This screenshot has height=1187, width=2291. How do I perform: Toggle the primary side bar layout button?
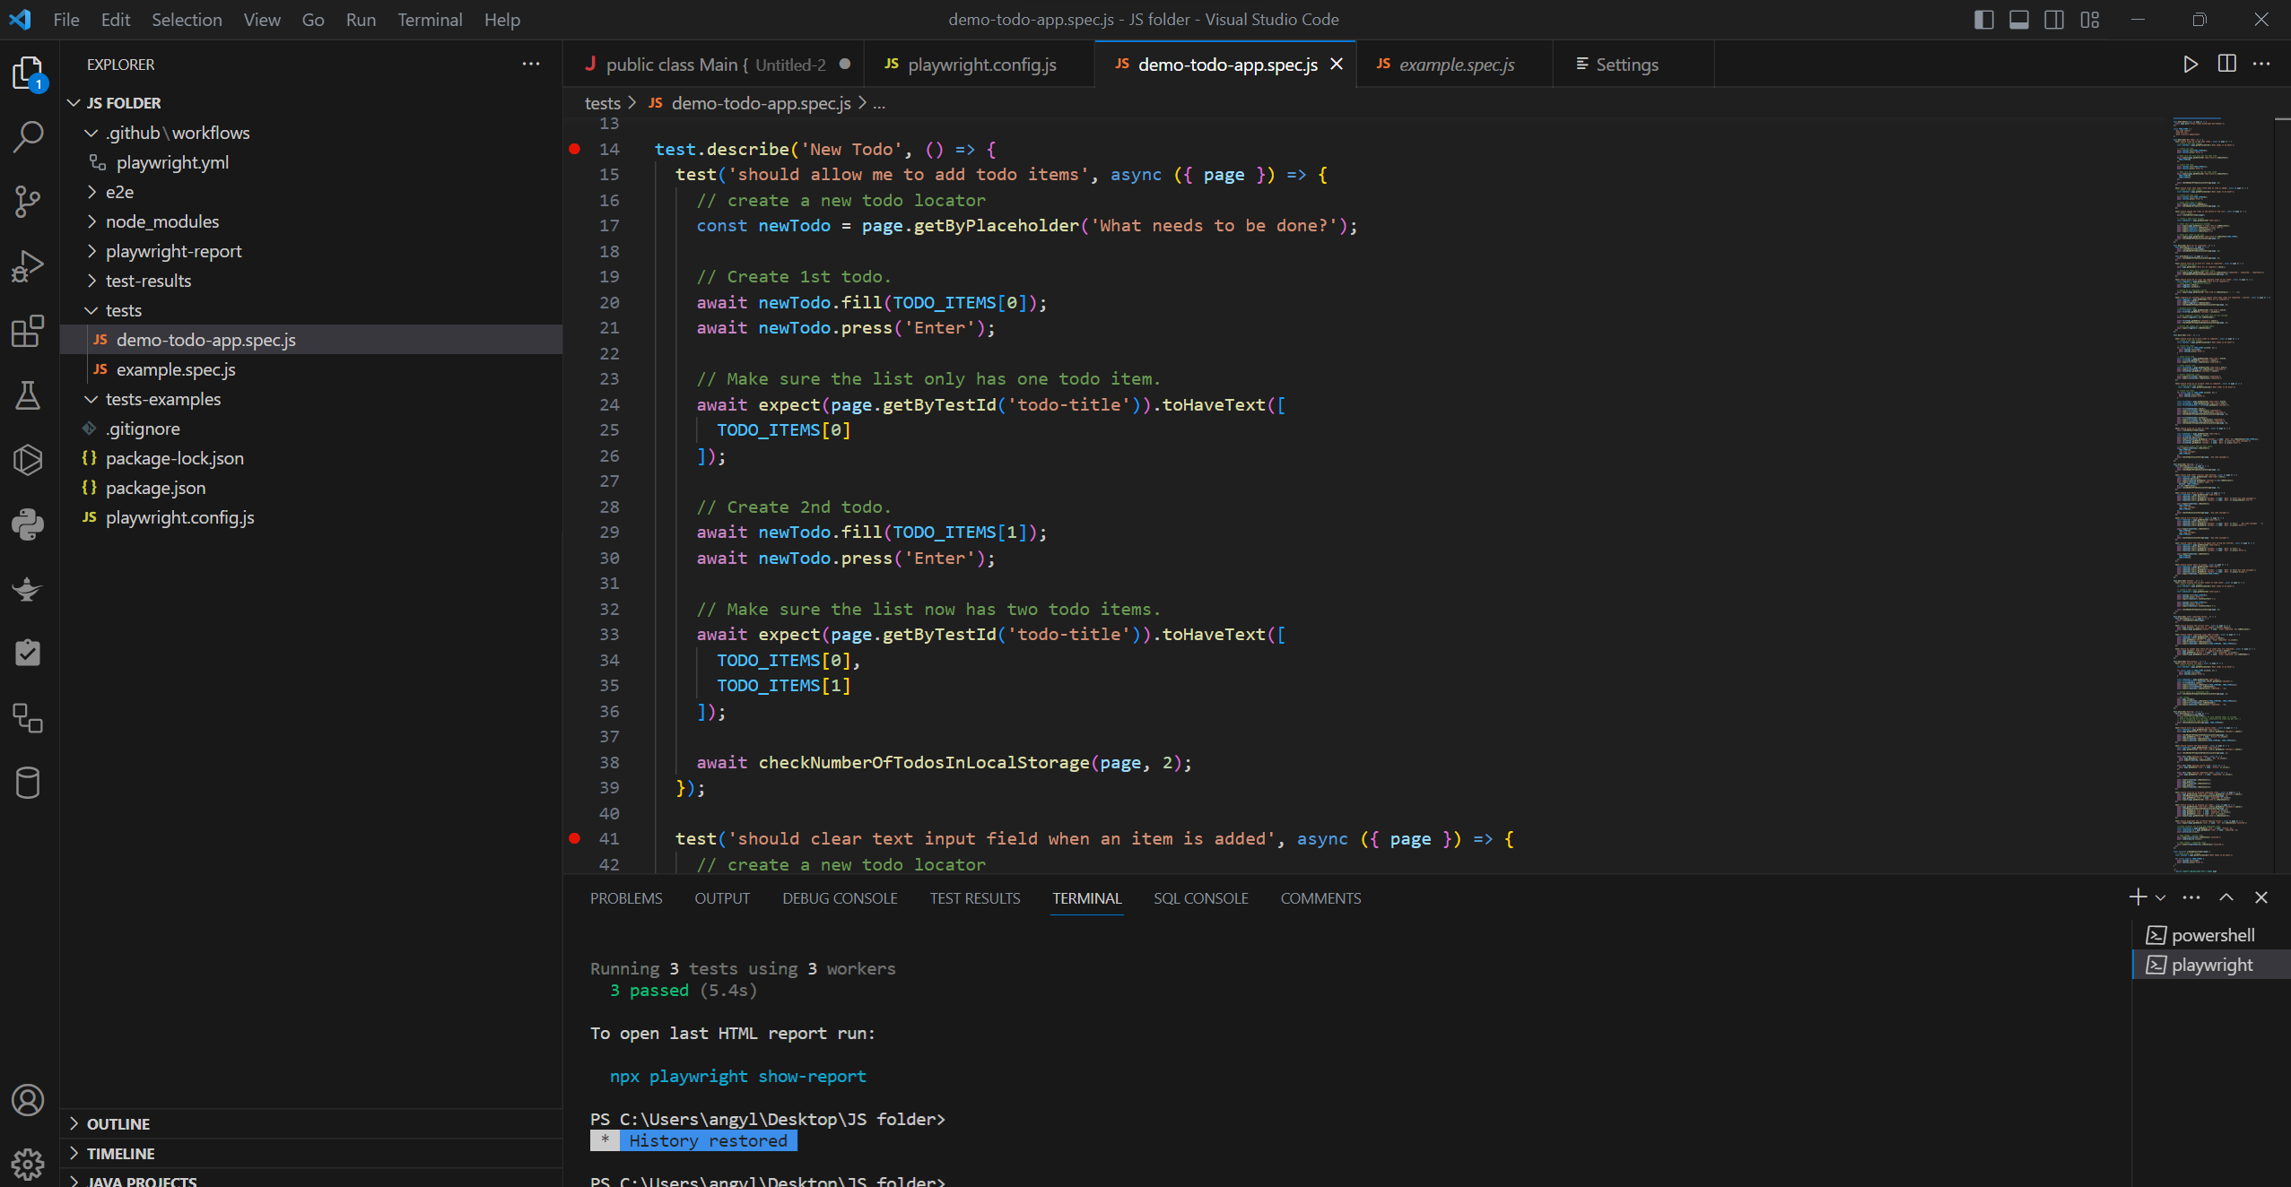tap(1983, 20)
